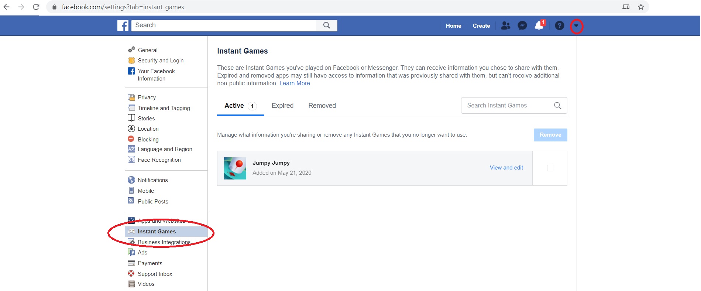Click the Jumpy Jumpy game title
Image resolution: width=701 pixels, height=291 pixels.
coord(271,163)
